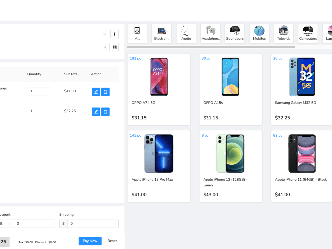
Task: Click the $32.25 price on Samsung card
Action: click(x=282, y=118)
